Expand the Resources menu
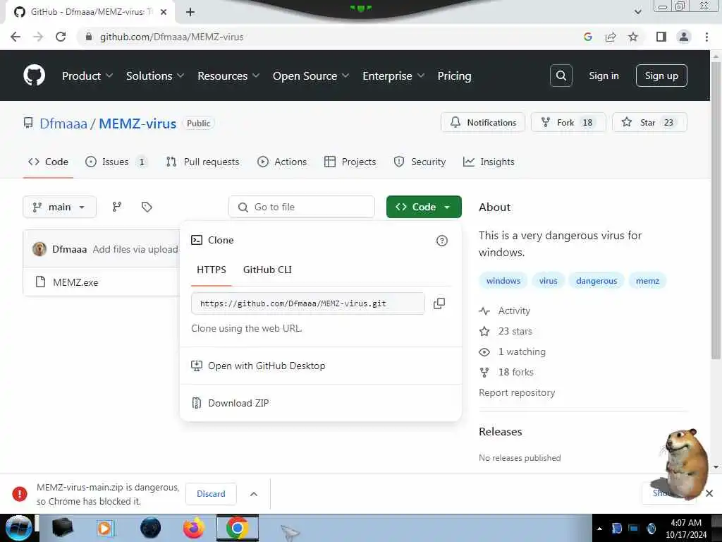Image resolution: width=722 pixels, height=542 pixels. tap(228, 76)
